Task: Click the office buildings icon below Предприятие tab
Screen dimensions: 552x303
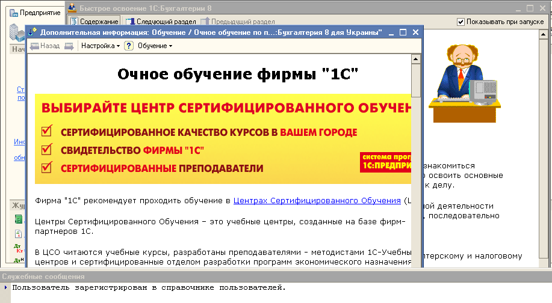Action: [16, 32]
